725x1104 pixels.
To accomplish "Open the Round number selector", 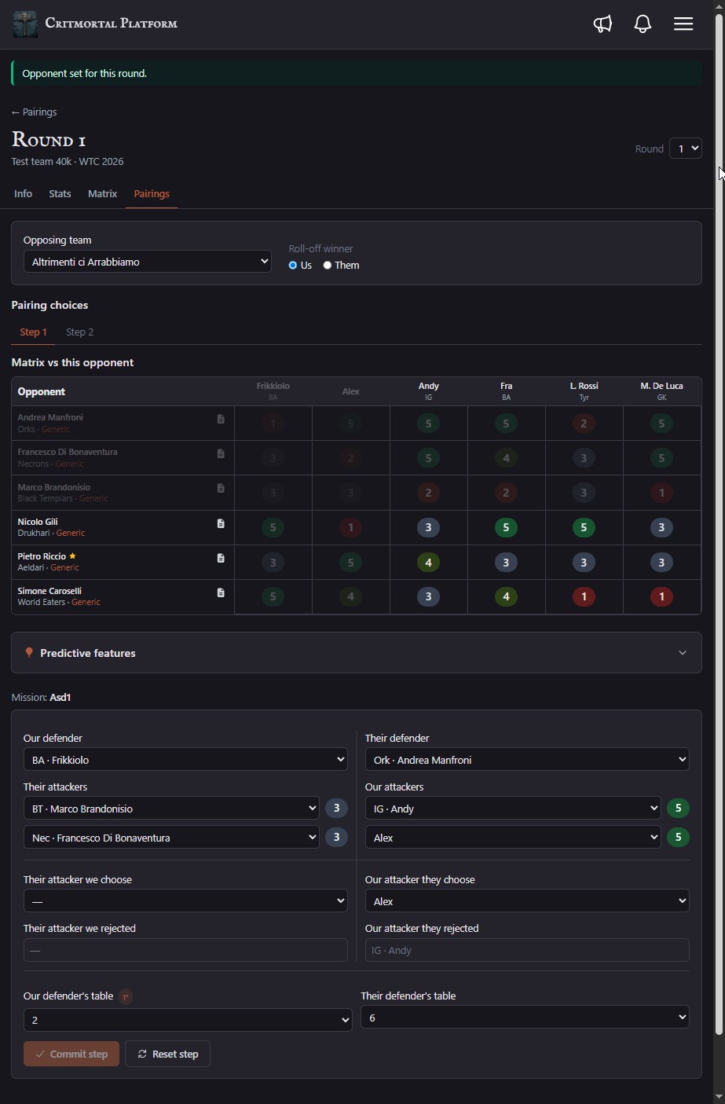I will pyautogui.click(x=685, y=149).
